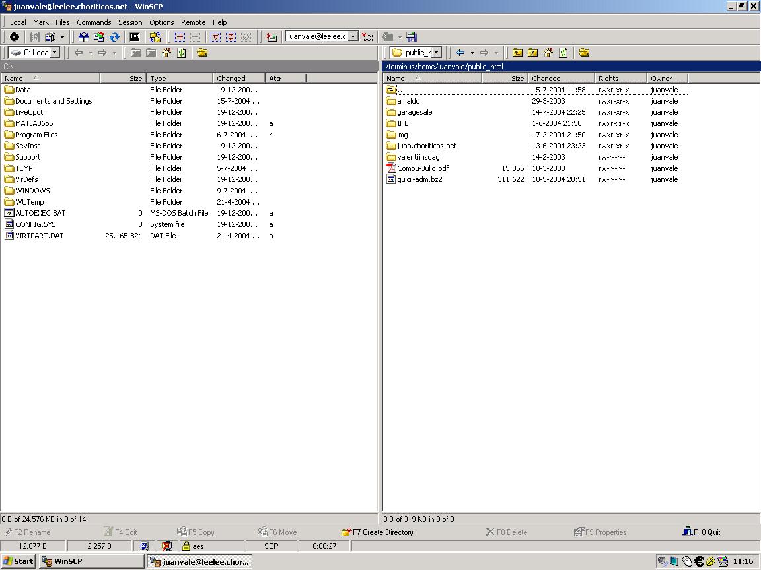This screenshot has width=761, height=570.
Task: Sort remote panel by Rights column
Action: click(621, 78)
